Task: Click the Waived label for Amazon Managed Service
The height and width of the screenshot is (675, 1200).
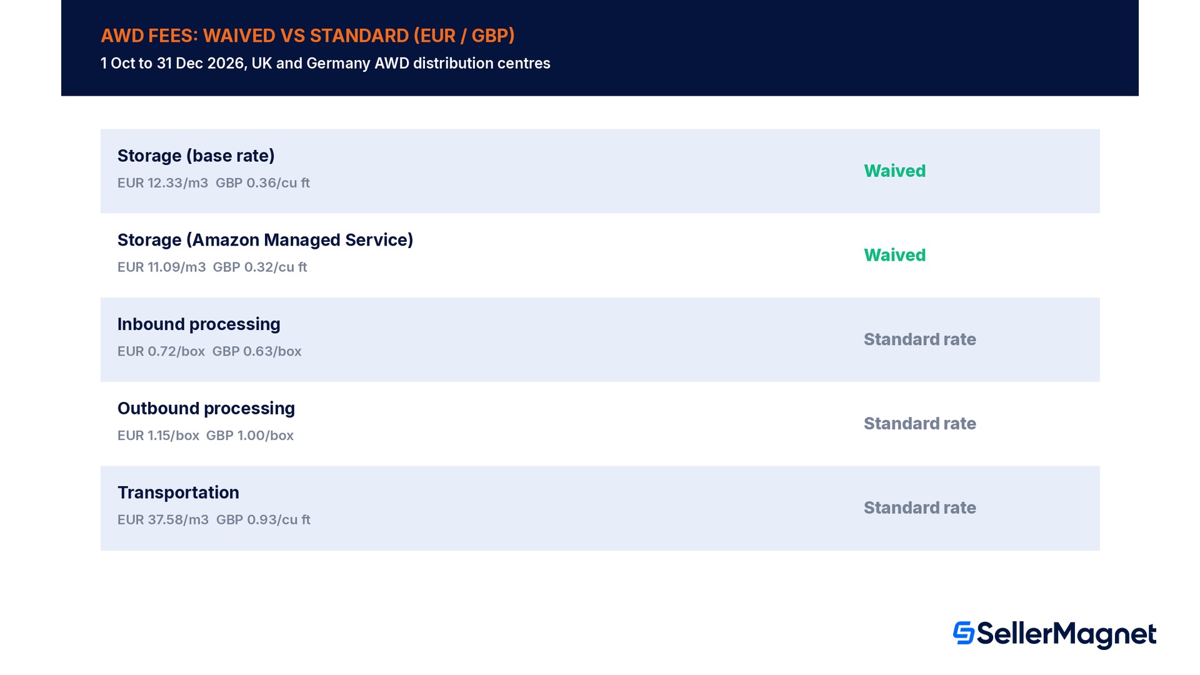Action: click(894, 255)
